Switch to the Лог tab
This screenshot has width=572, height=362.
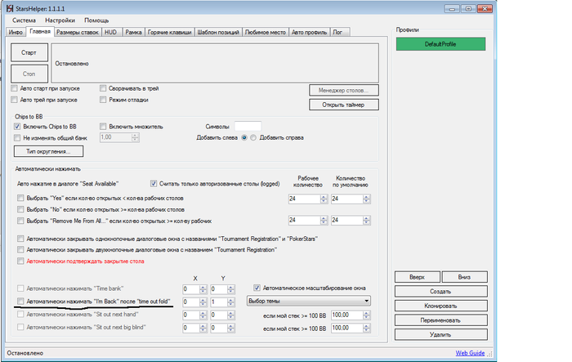click(340, 32)
